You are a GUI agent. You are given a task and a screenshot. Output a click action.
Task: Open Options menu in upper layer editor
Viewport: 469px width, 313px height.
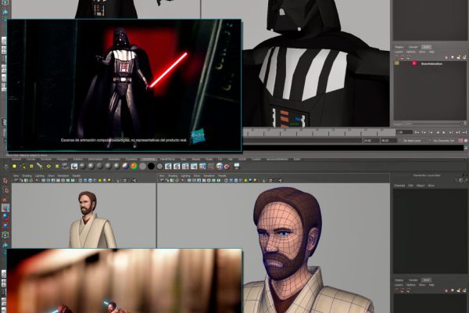pos(410,52)
